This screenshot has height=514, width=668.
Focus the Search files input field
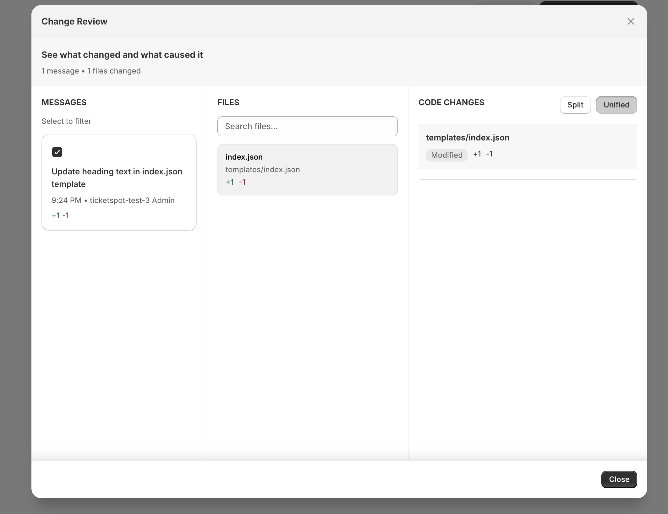(x=307, y=126)
